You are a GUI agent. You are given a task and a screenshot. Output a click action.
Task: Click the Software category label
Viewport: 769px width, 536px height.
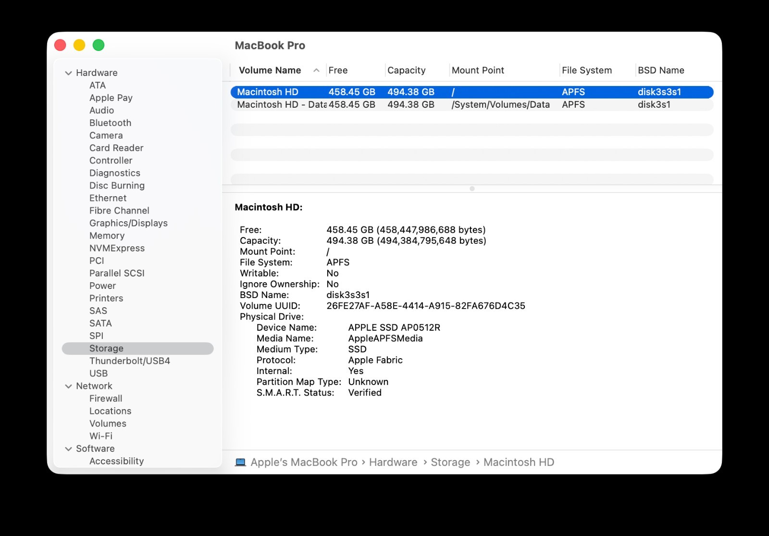95,448
